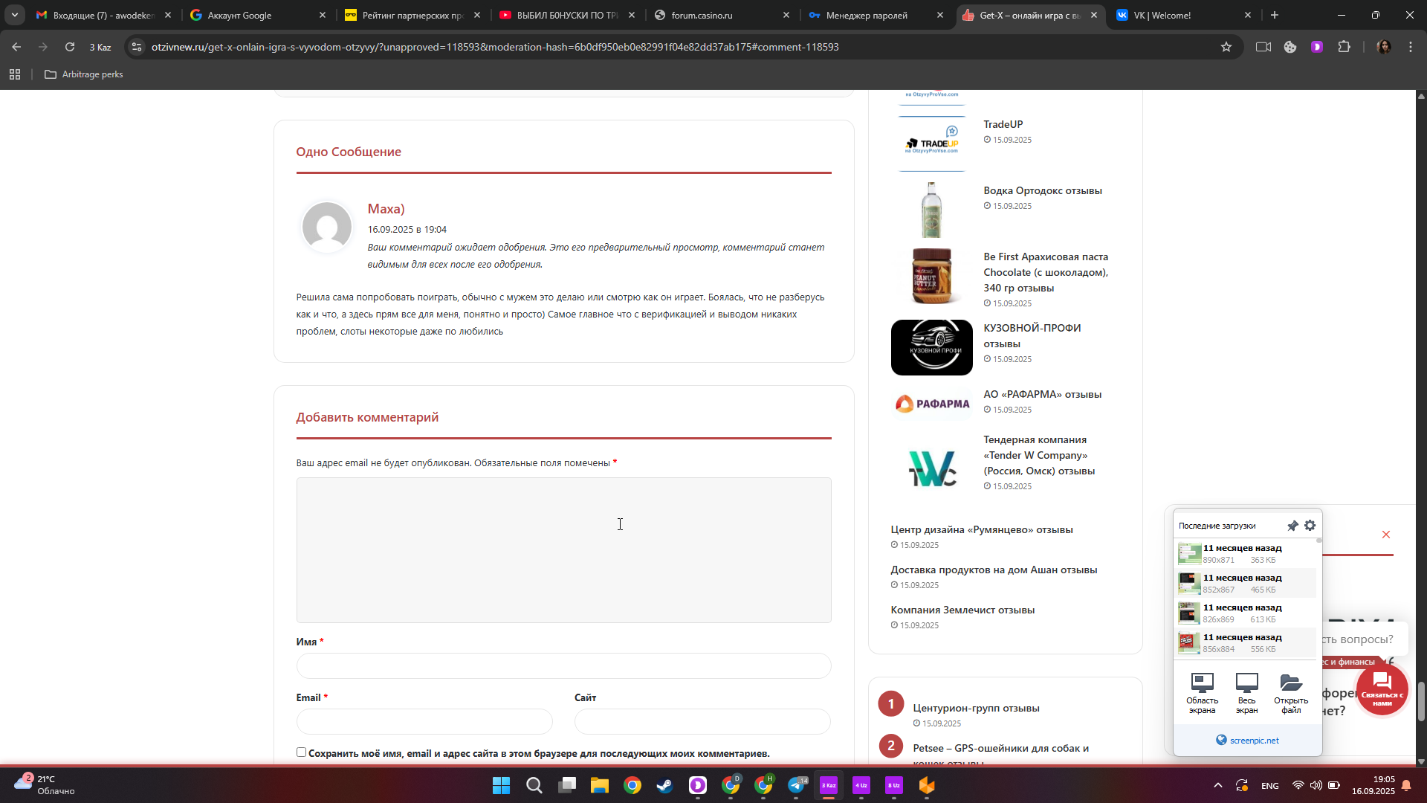The image size is (1427, 803).
Task: Open Telegram from the taskbar
Action: click(796, 785)
